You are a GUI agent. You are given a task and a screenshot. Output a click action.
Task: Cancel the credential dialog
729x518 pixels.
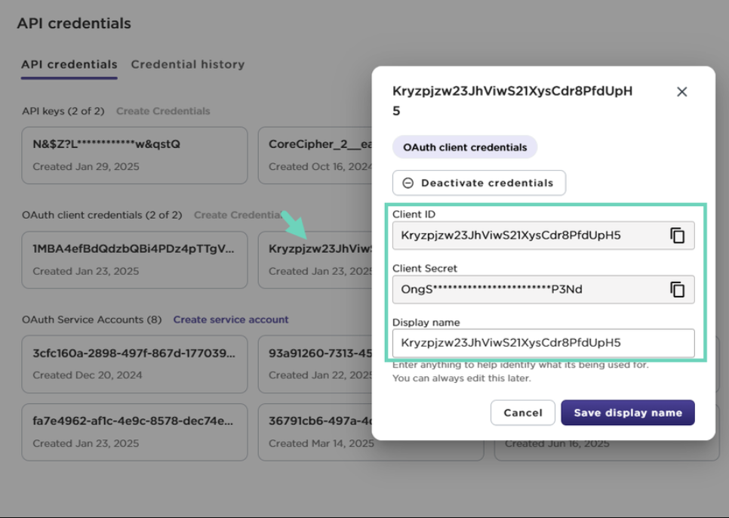522,413
